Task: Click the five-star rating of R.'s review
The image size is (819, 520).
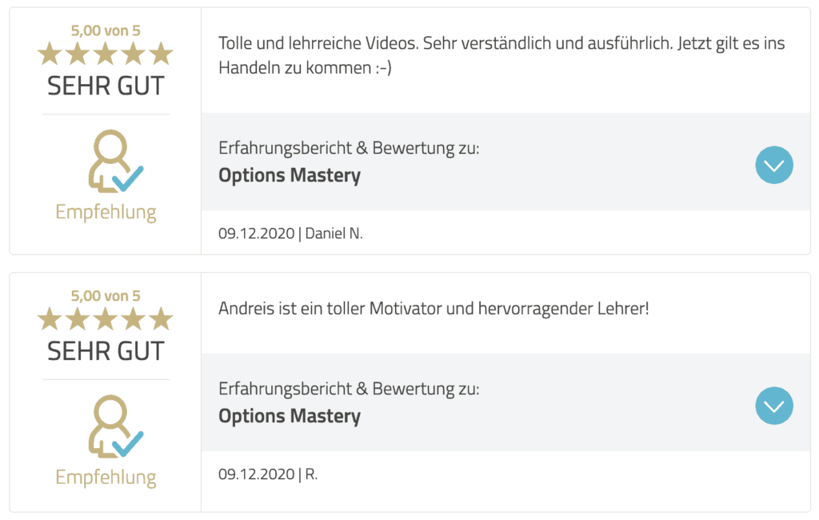Action: [x=106, y=319]
